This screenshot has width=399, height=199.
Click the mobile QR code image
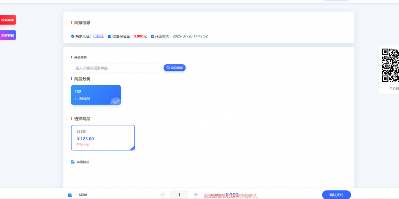(x=390, y=65)
